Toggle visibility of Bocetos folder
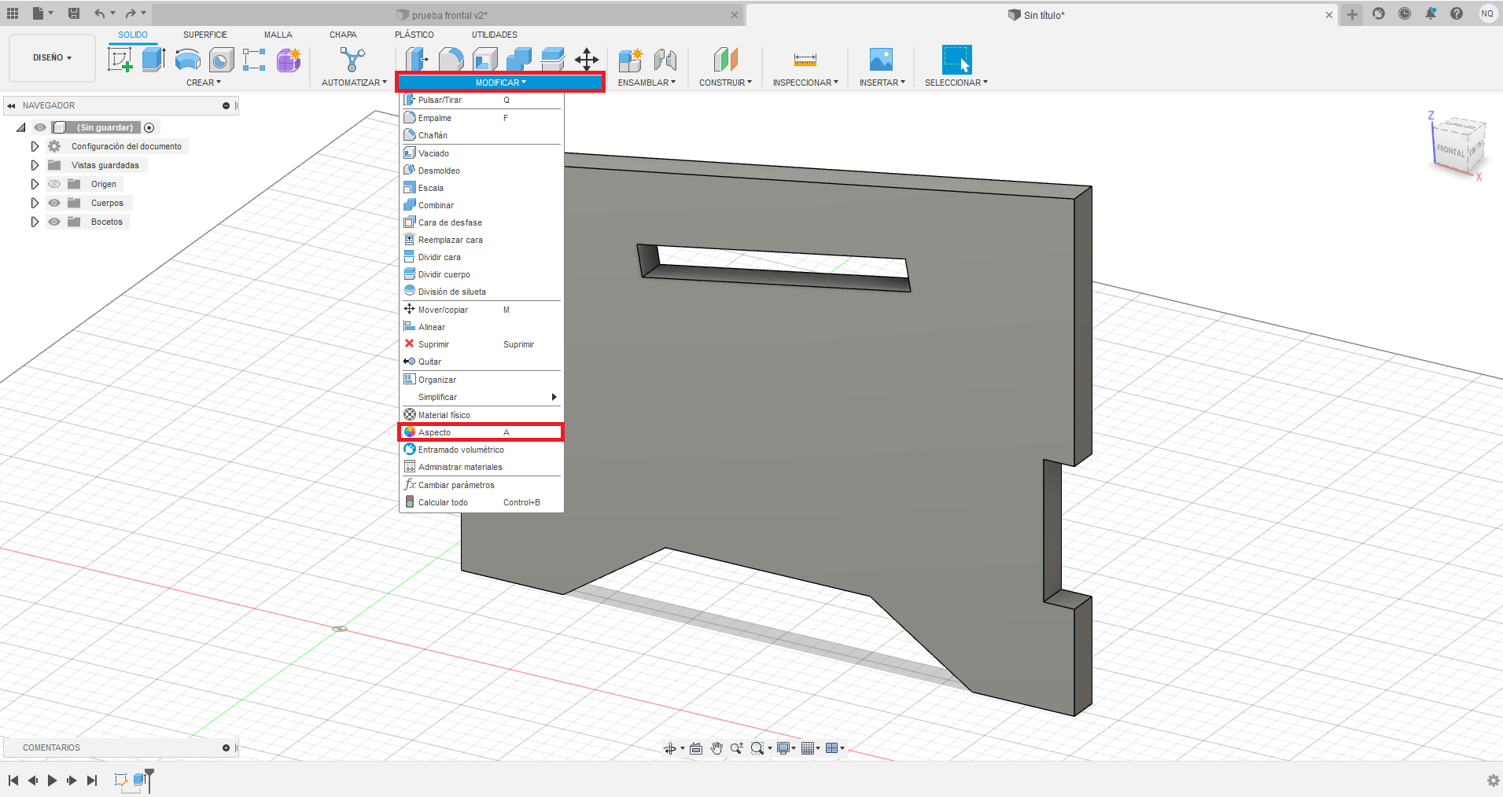 pyautogui.click(x=54, y=222)
